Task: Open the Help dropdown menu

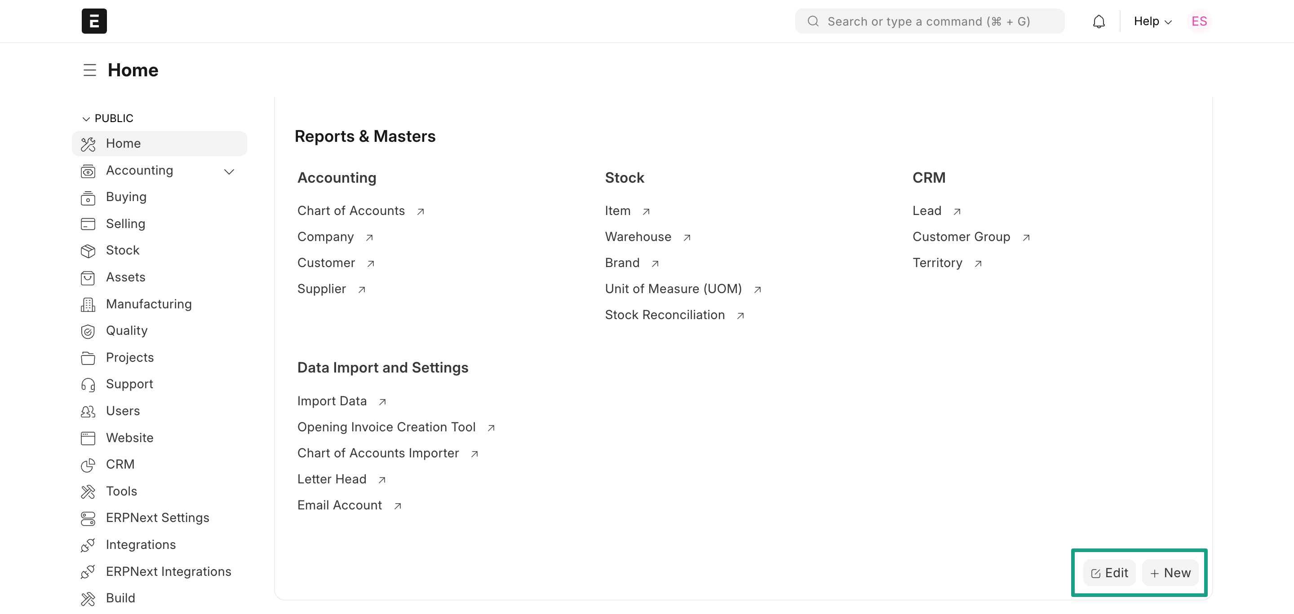Action: tap(1152, 21)
